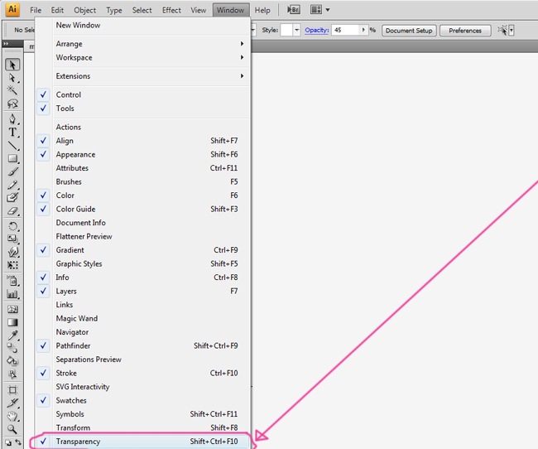Select the Zoom tool magnifier
This screenshot has width=538, height=449.
coord(13,429)
